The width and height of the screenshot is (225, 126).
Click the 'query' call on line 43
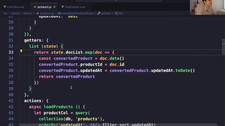point(81,113)
